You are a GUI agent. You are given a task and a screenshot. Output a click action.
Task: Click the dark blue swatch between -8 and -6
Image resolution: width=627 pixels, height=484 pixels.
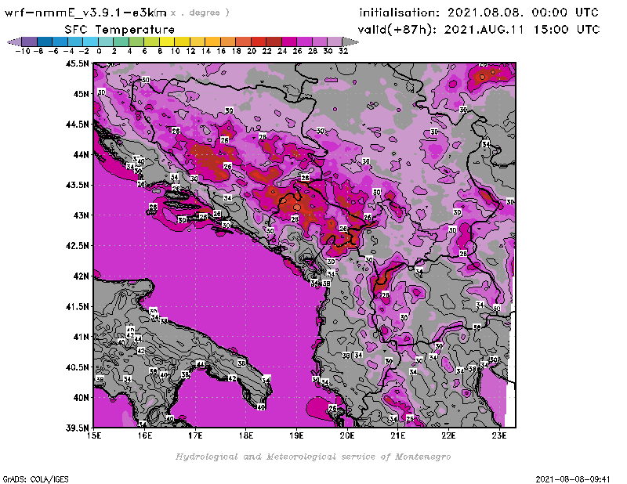45,42
